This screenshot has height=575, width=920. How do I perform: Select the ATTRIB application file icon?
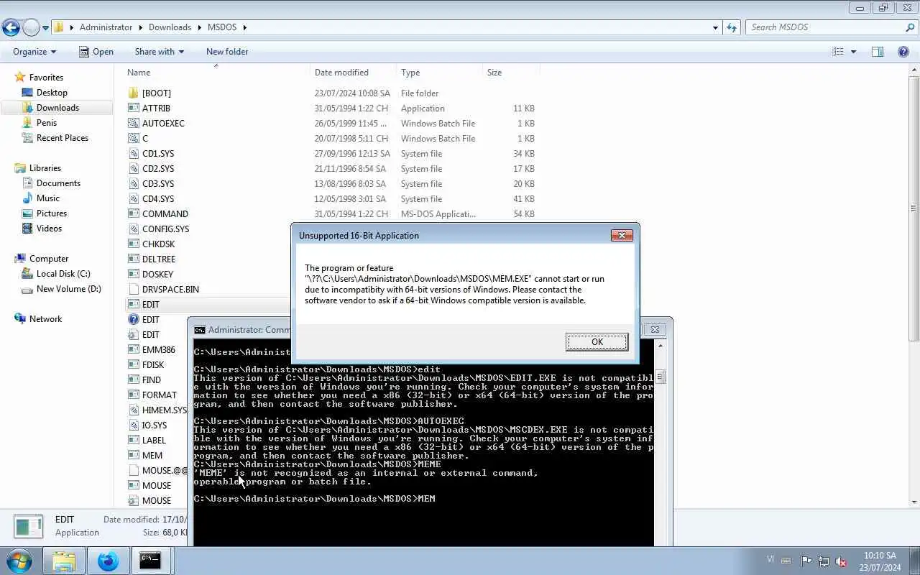(x=133, y=109)
